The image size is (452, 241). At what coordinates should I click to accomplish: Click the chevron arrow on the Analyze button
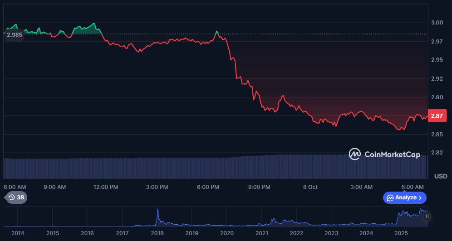tap(420, 198)
